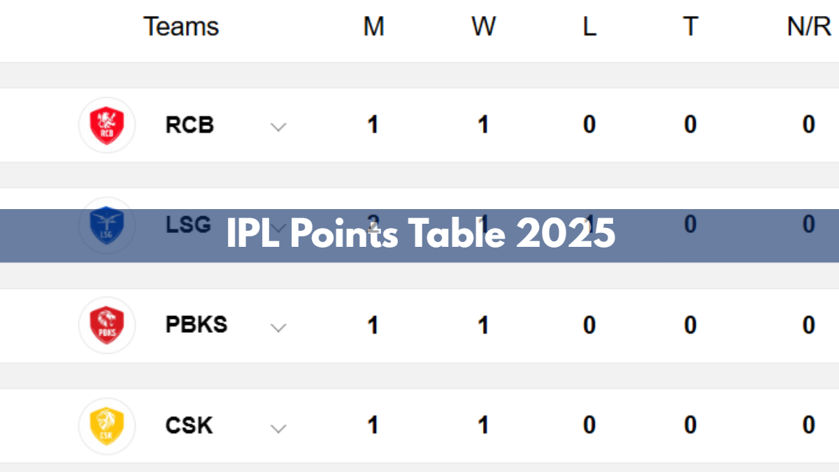
Task: Sort by the M matches column header
Action: [373, 27]
